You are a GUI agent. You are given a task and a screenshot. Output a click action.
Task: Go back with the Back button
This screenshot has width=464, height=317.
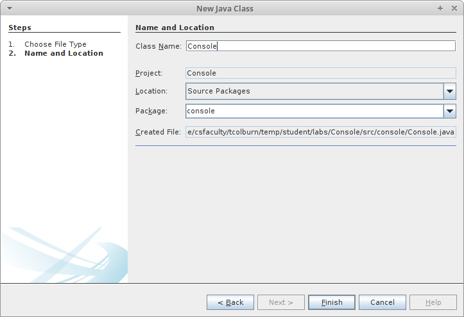click(230, 302)
